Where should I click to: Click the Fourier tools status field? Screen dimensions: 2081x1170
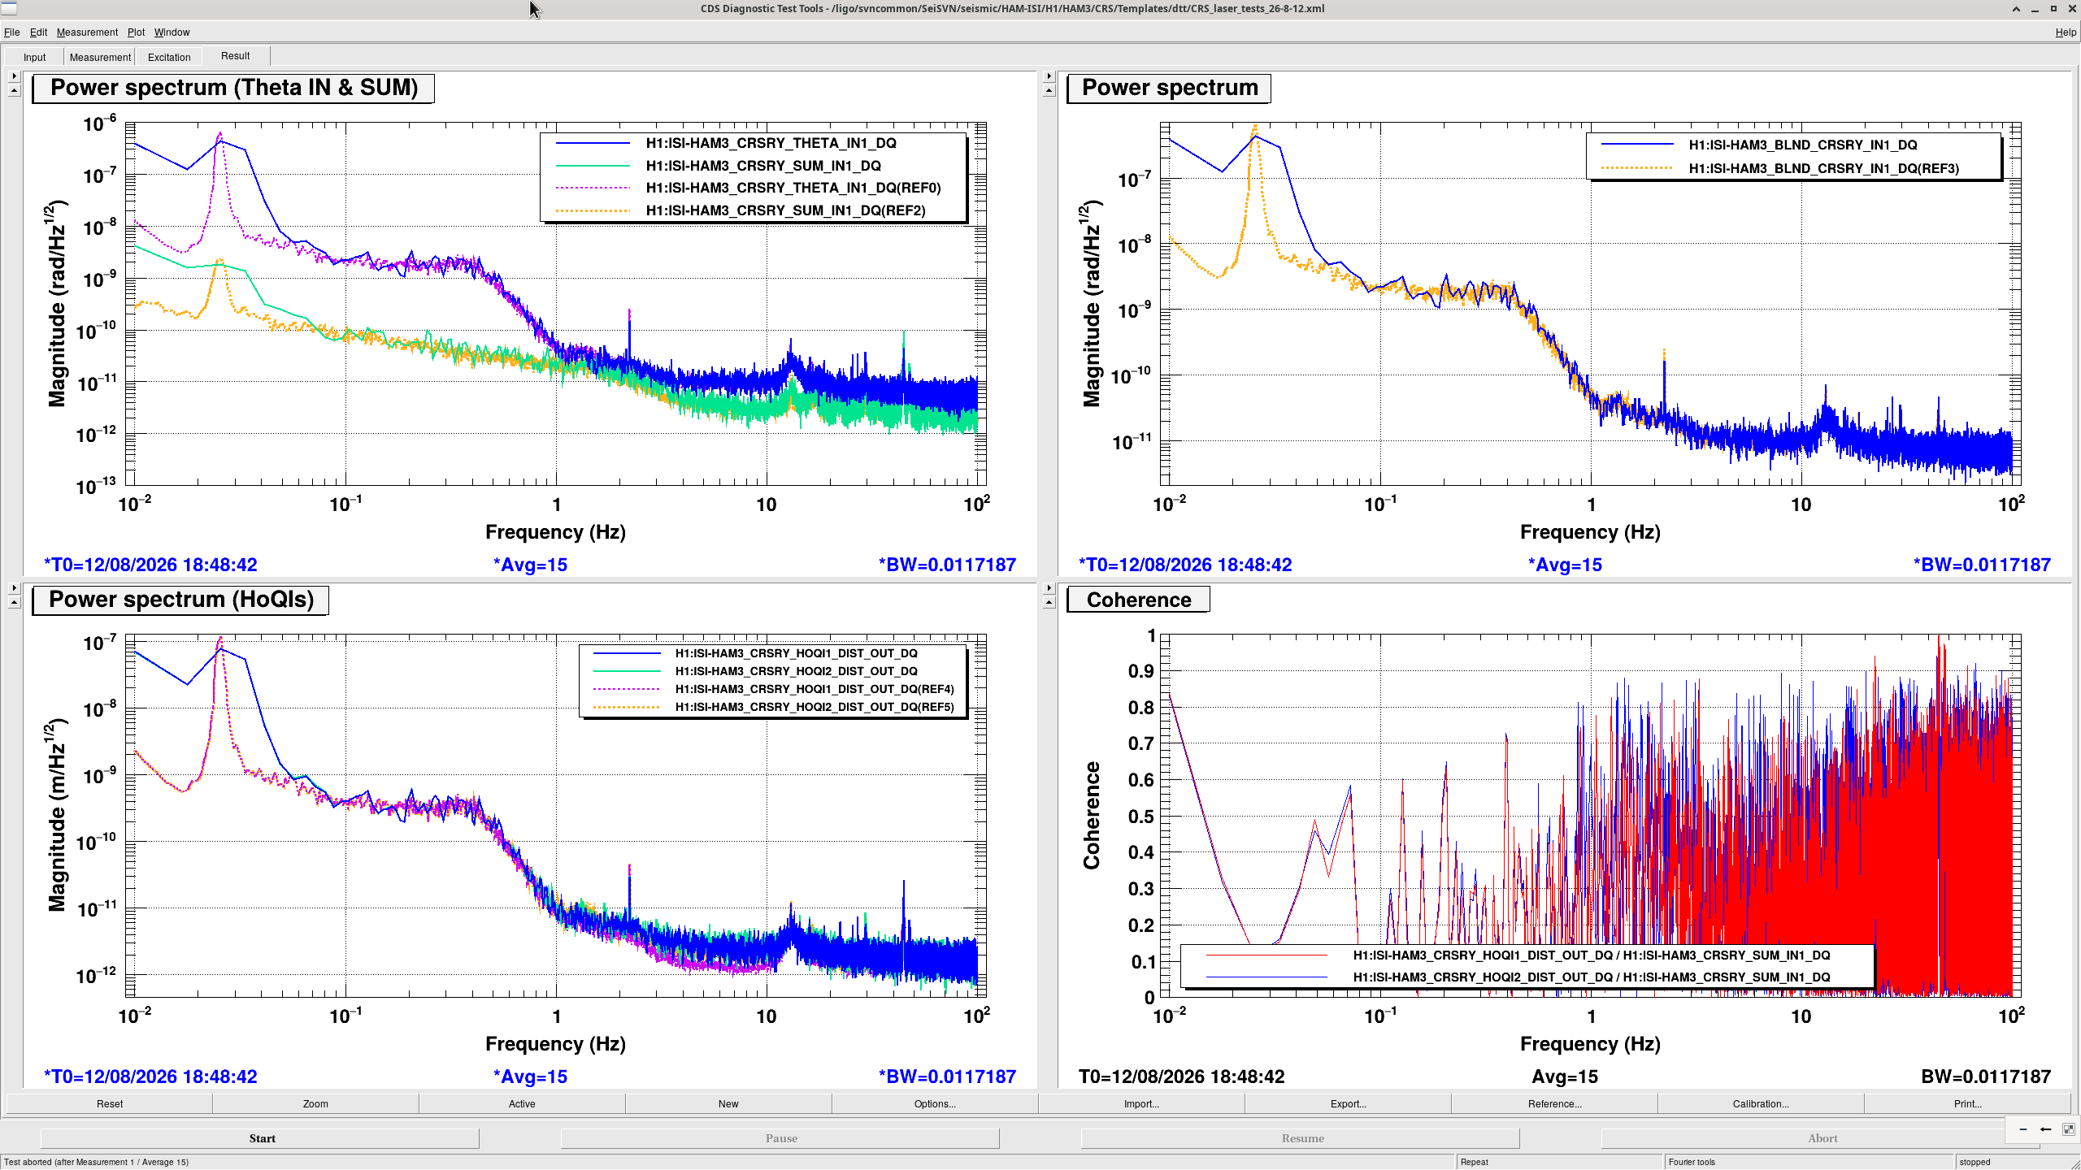tap(1809, 1162)
